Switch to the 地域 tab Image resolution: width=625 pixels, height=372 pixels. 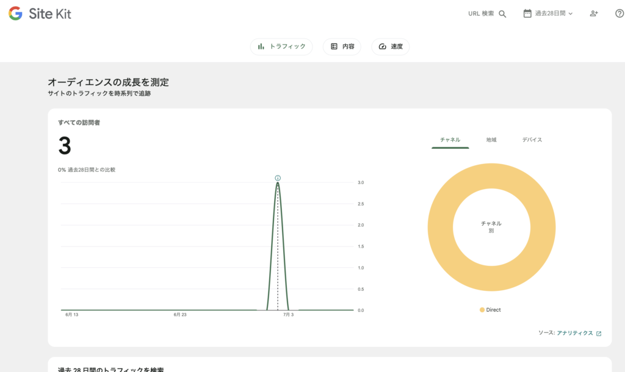tap(491, 140)
